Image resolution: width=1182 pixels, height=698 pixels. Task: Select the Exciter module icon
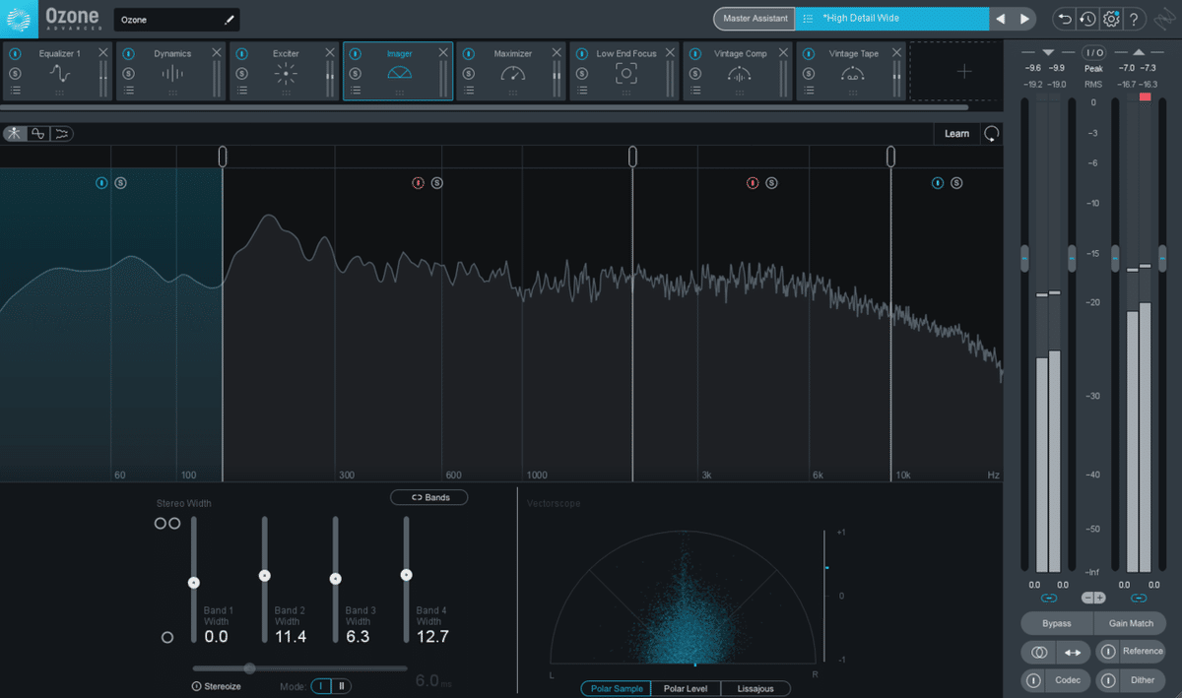point(286,73)
